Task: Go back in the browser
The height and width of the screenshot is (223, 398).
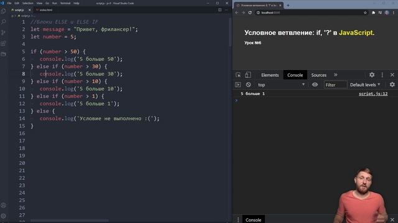Action: [237, 12]
